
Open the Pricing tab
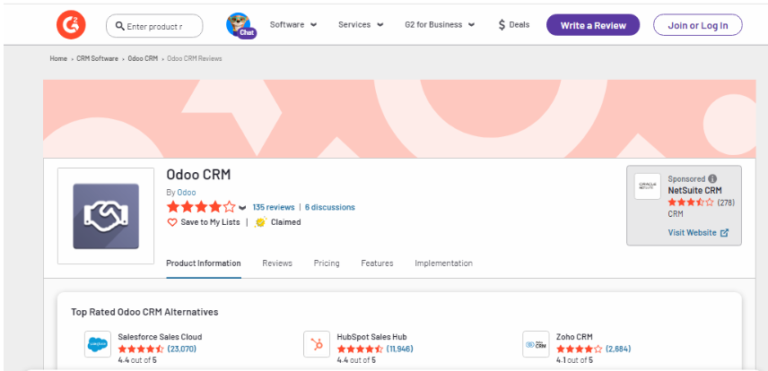327,263
